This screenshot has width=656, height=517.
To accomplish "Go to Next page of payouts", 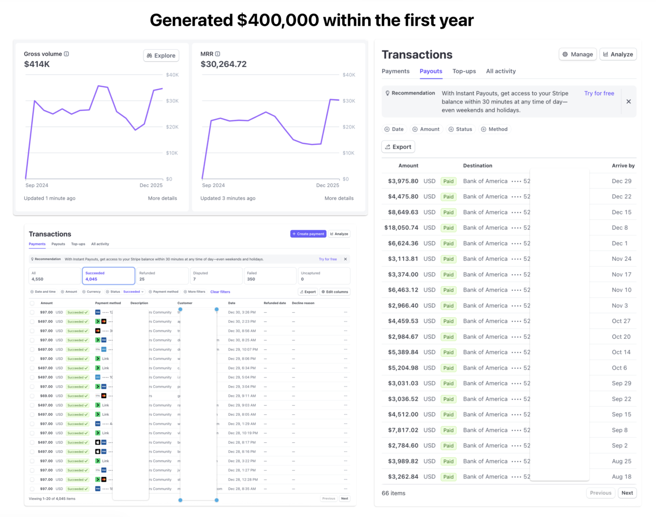I will coord(627,493).
